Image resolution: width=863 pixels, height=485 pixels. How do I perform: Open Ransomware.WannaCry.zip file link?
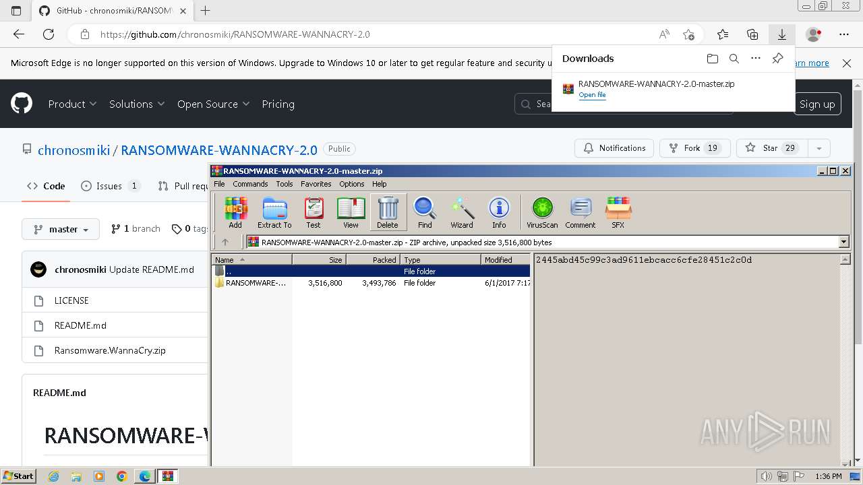[110, 350]
